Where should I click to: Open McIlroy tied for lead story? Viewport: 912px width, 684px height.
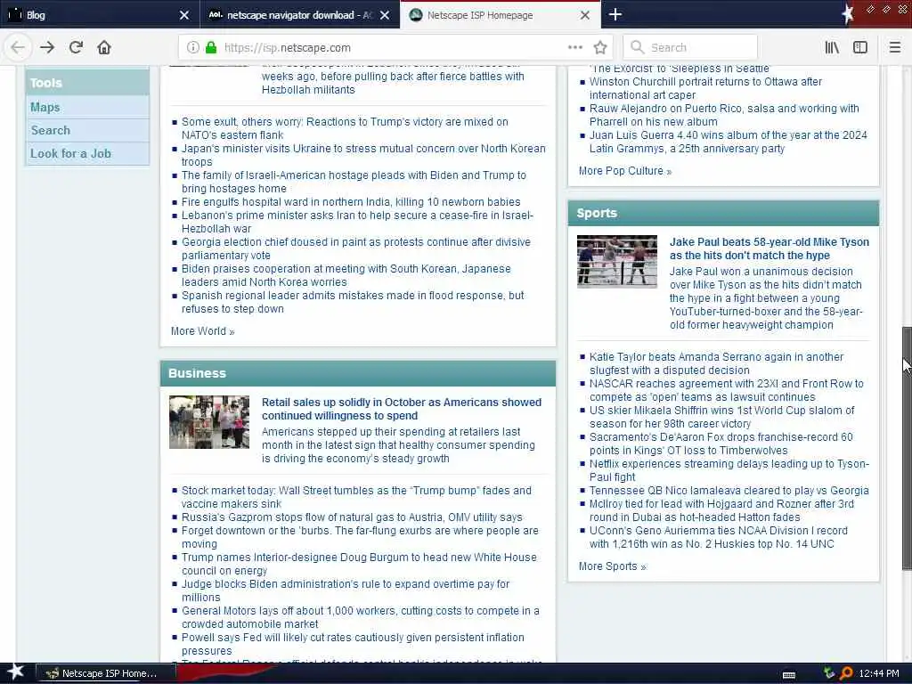(721, 510)
